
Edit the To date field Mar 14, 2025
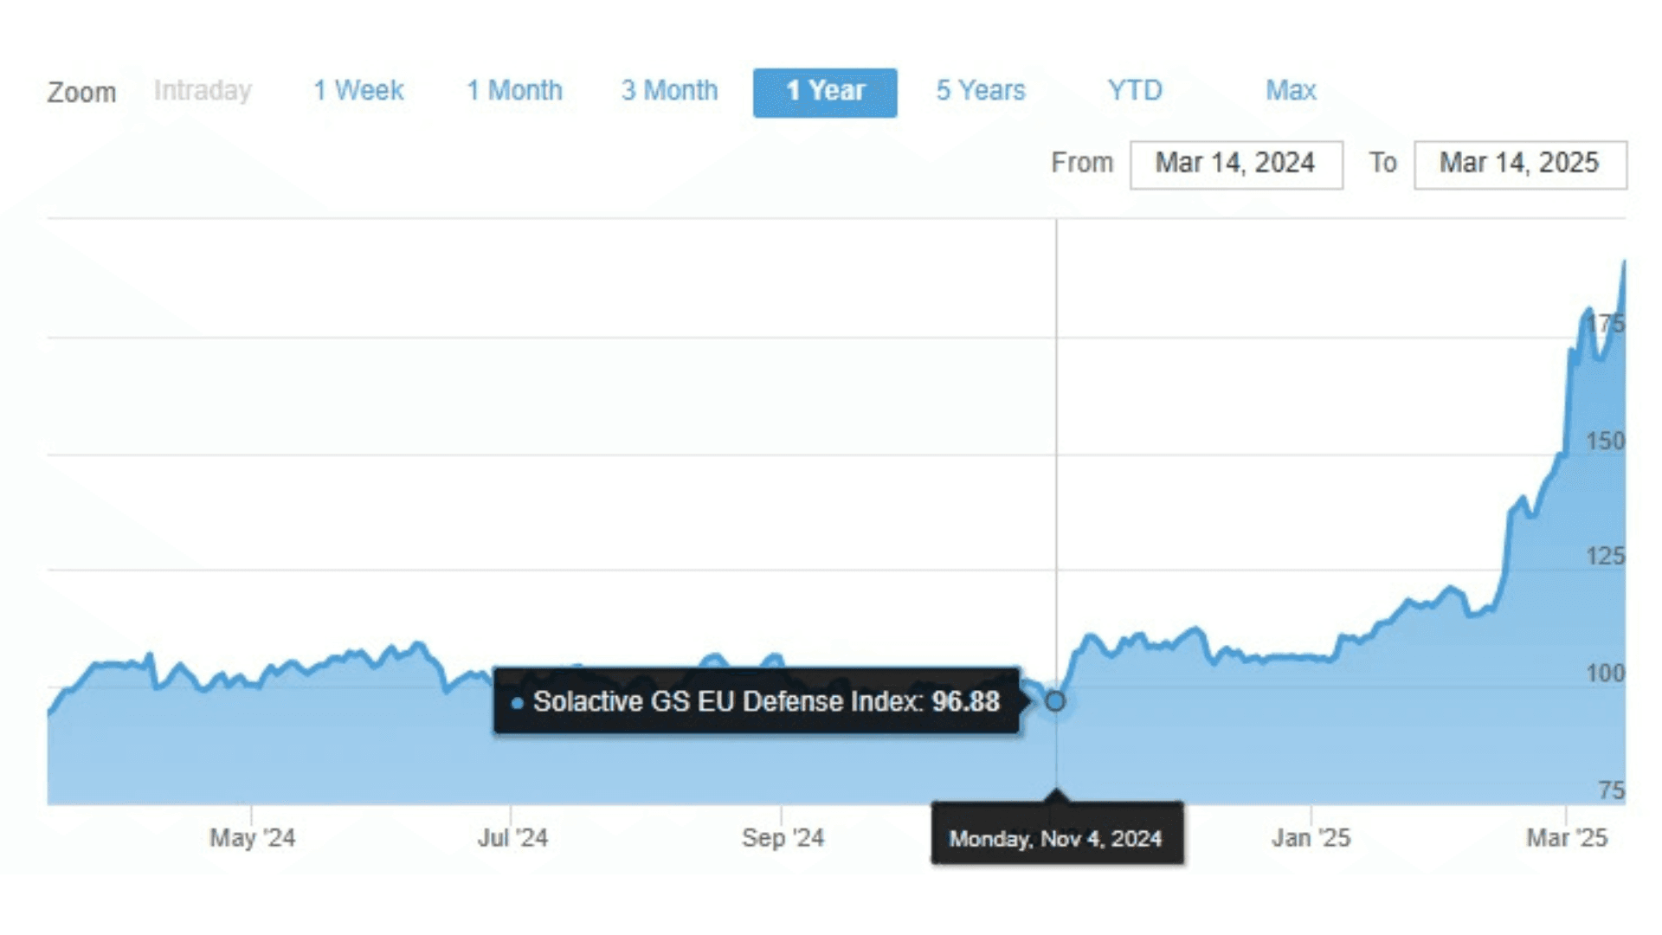1521,164
